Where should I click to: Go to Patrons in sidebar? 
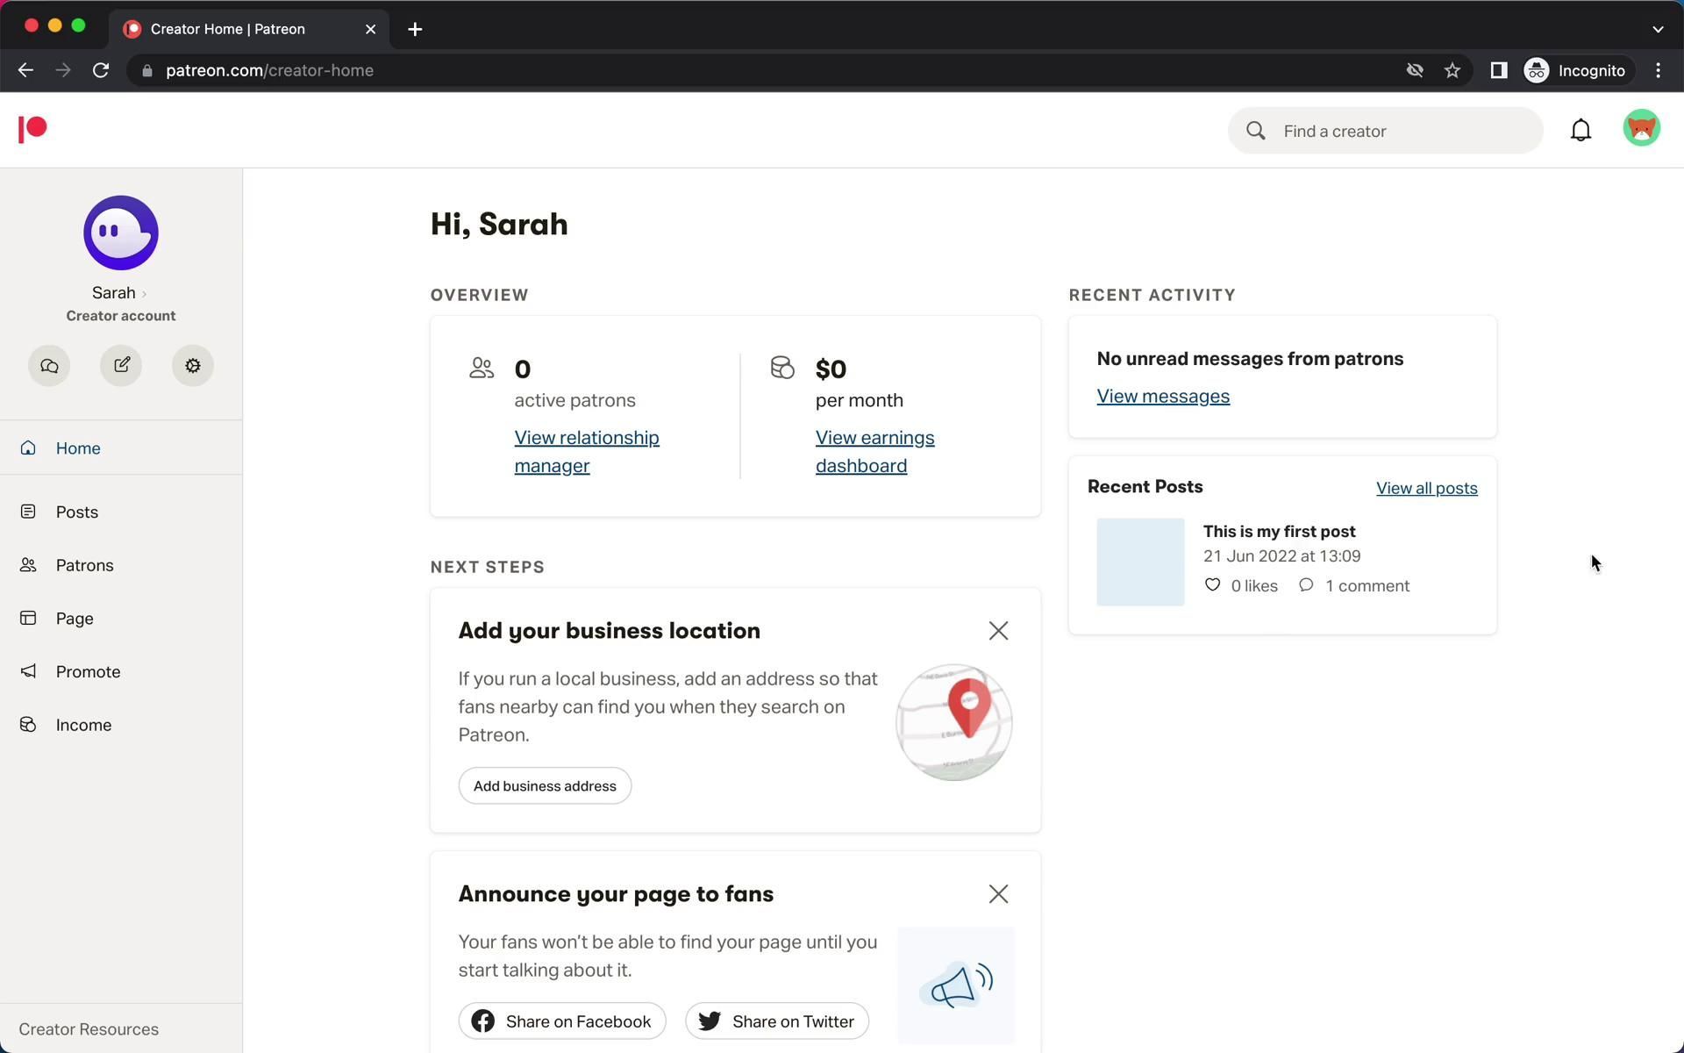pos(84,565)
